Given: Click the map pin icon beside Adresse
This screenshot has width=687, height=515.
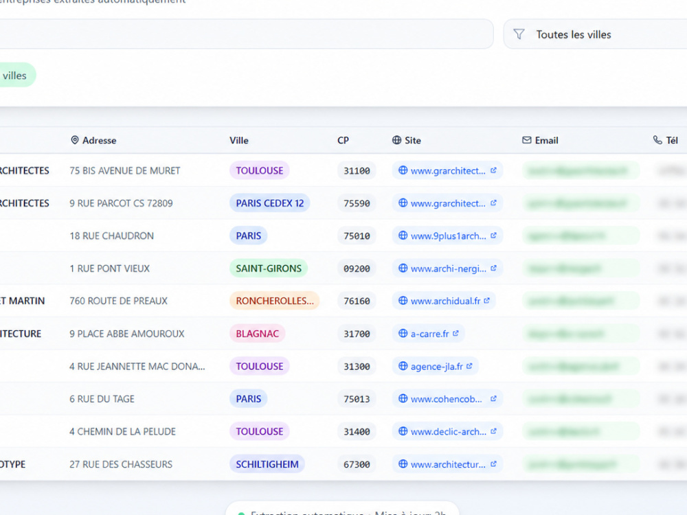Looking at the screenshot, I should 75,140.
